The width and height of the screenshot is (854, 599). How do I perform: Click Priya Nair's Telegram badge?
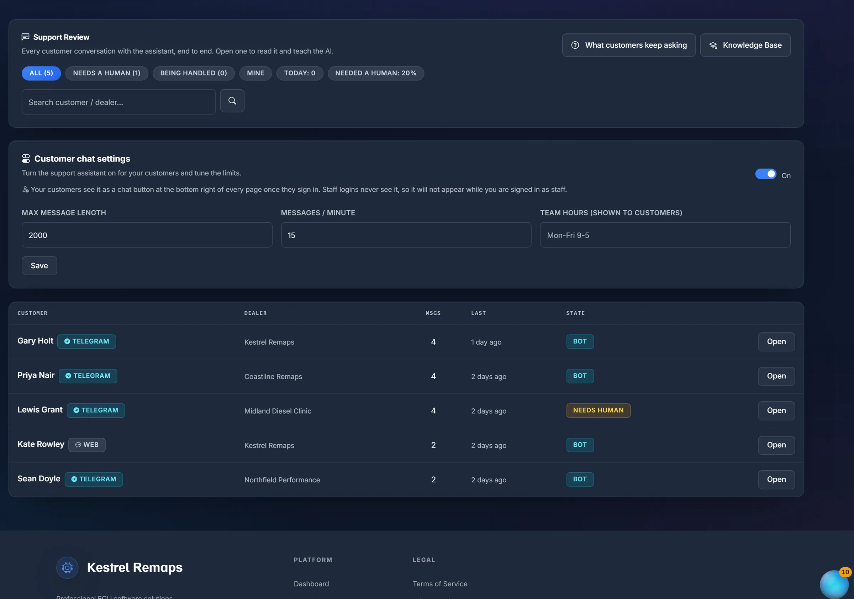88,376
